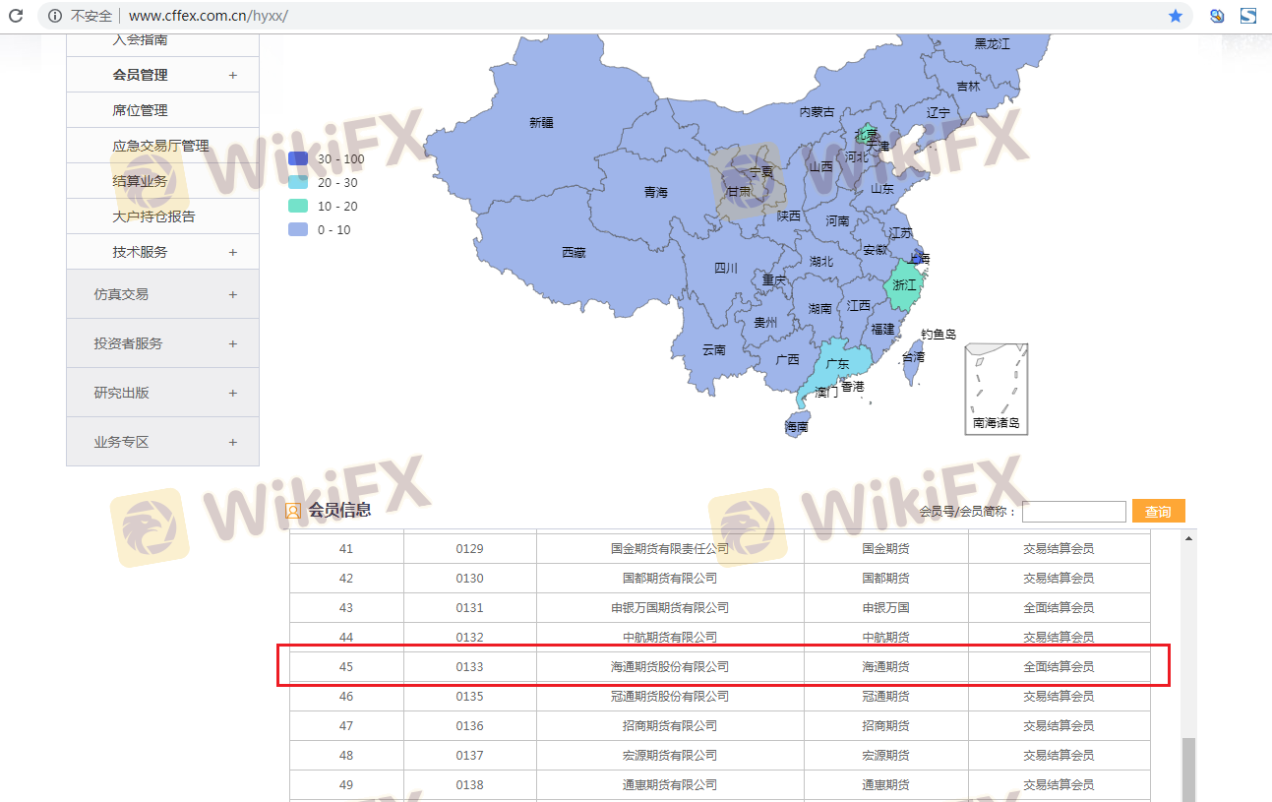This screenshot has width=1272, height=802.
Task: Click the 30 - 100 legend color swatch
Action: [x=298, y=159]
